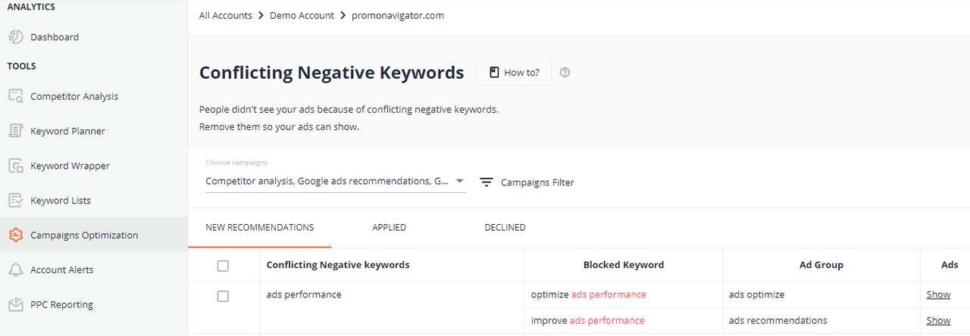
Task: Open the Dashboard icon in sidebar
Action: (x=16, y=37)
